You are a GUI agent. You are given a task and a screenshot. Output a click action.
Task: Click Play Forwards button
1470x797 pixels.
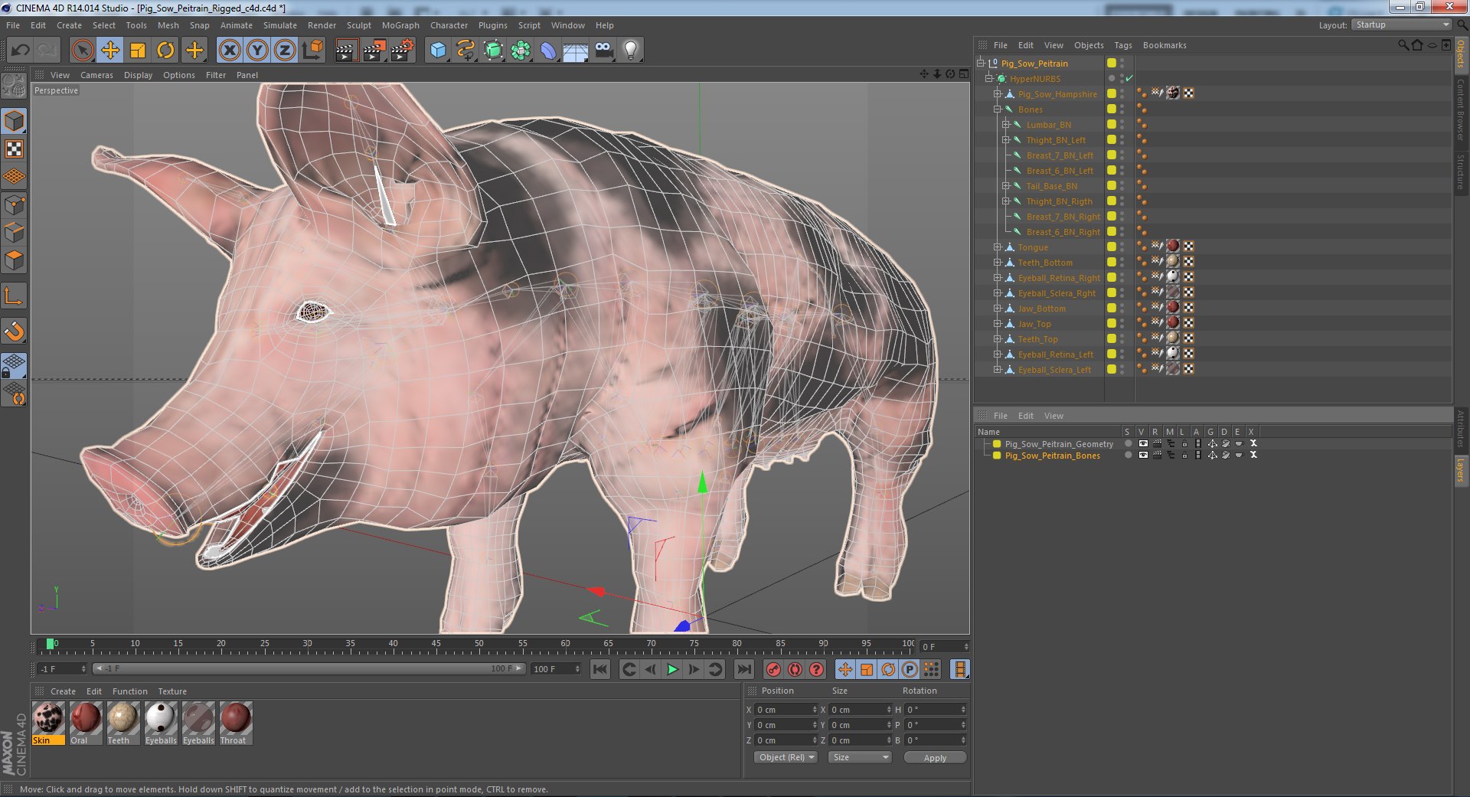672,669
